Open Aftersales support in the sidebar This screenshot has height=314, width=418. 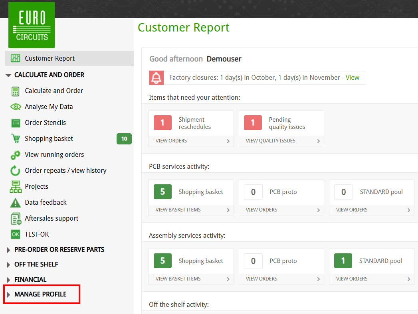click(52, 218)
